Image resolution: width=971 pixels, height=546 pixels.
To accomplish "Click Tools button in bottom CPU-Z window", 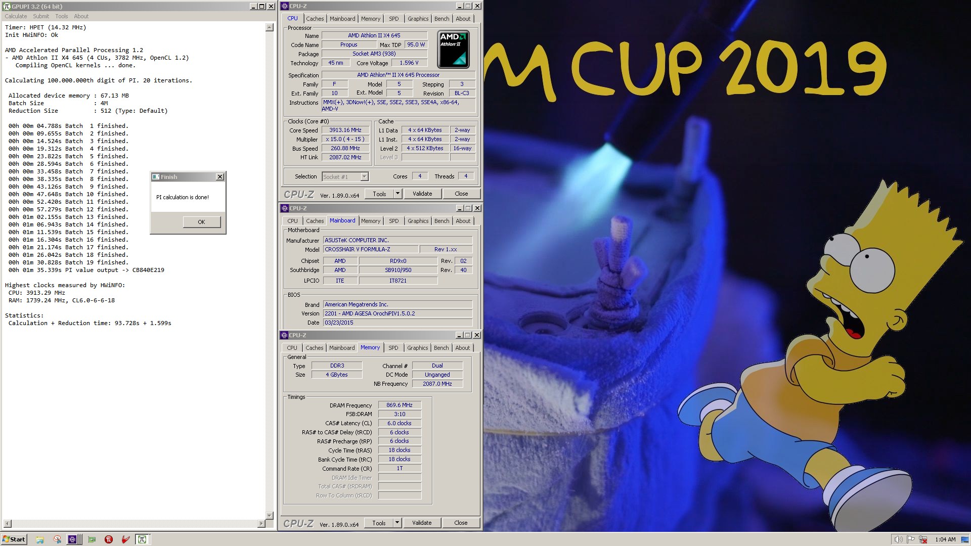I will click(x=379, y=523).
